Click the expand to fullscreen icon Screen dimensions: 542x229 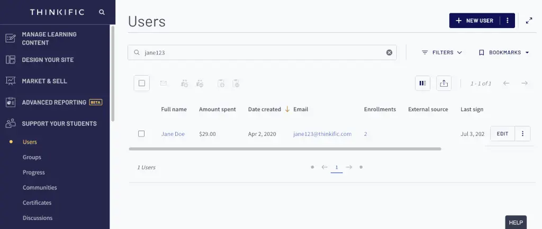tap(529, 21)
